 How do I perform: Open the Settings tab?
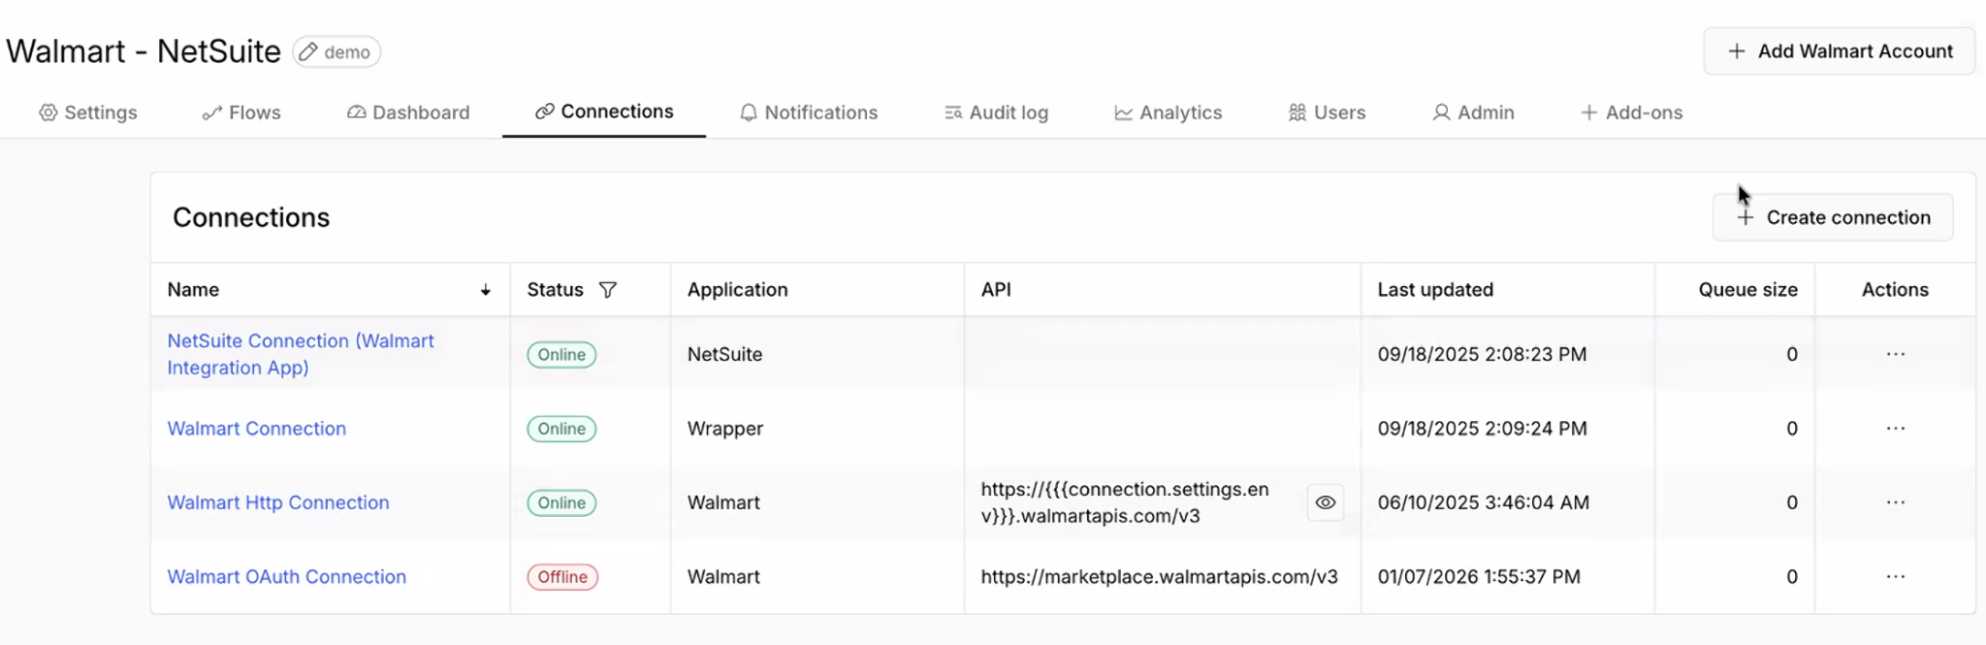(88, 113)
